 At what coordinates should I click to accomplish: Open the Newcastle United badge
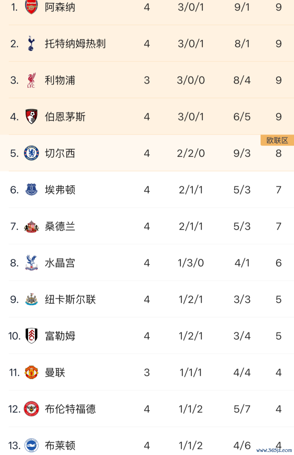point(31,299)
